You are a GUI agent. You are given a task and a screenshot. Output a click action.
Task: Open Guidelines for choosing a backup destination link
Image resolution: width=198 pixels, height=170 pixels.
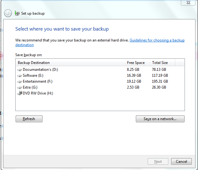[x=157, y=40]
